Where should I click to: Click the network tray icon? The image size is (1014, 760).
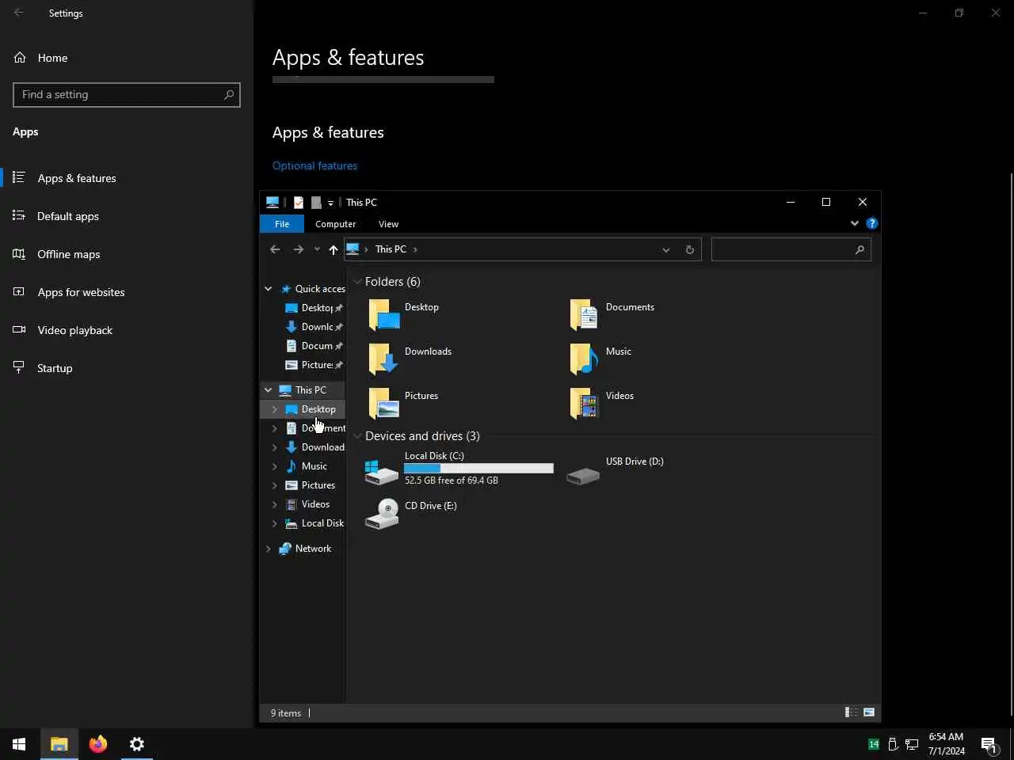[912, 744]
